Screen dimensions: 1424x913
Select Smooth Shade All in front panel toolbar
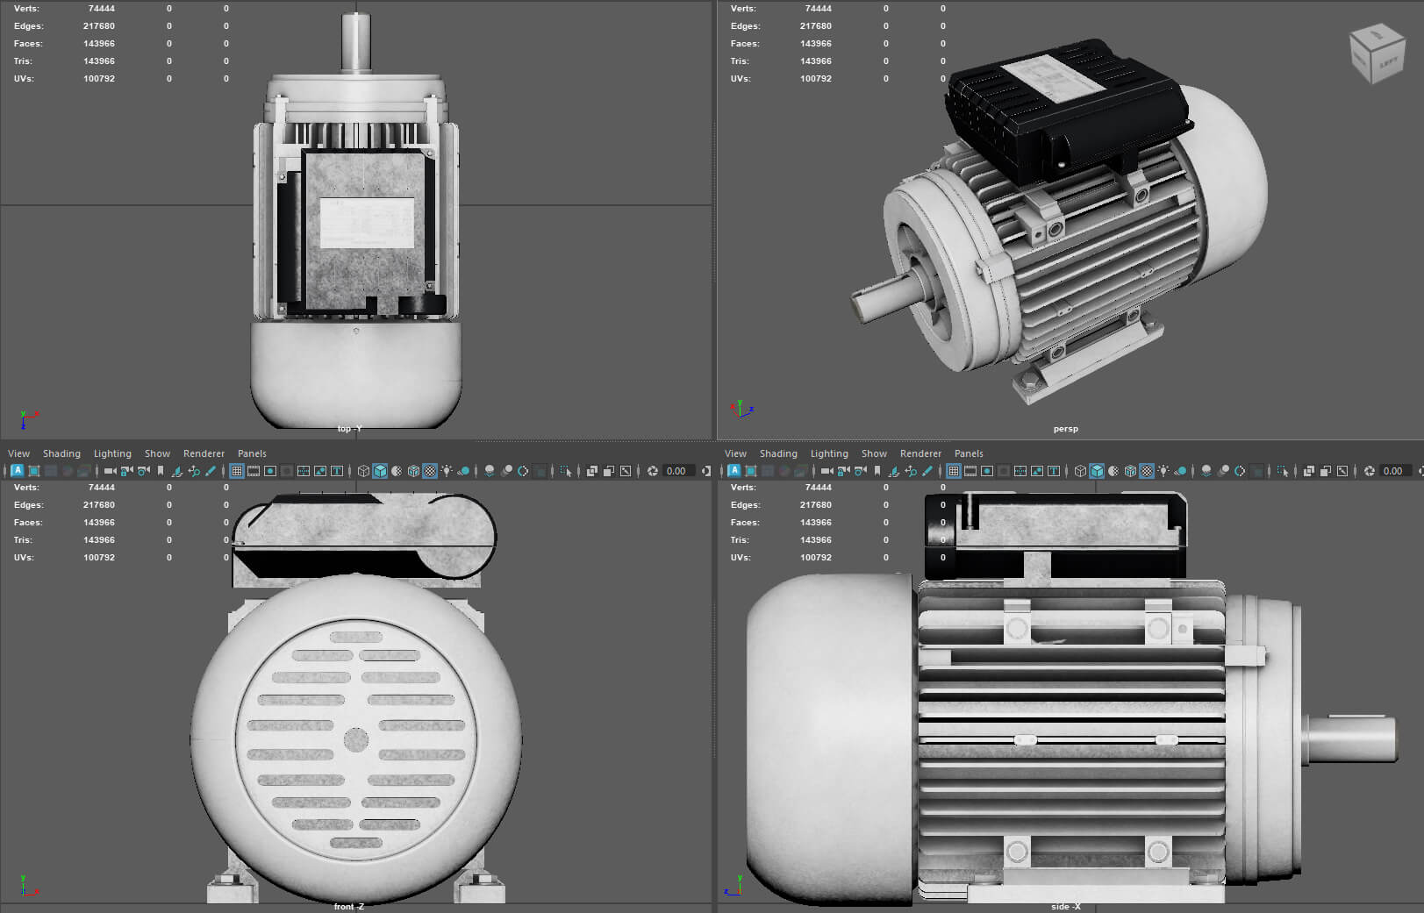380,471
